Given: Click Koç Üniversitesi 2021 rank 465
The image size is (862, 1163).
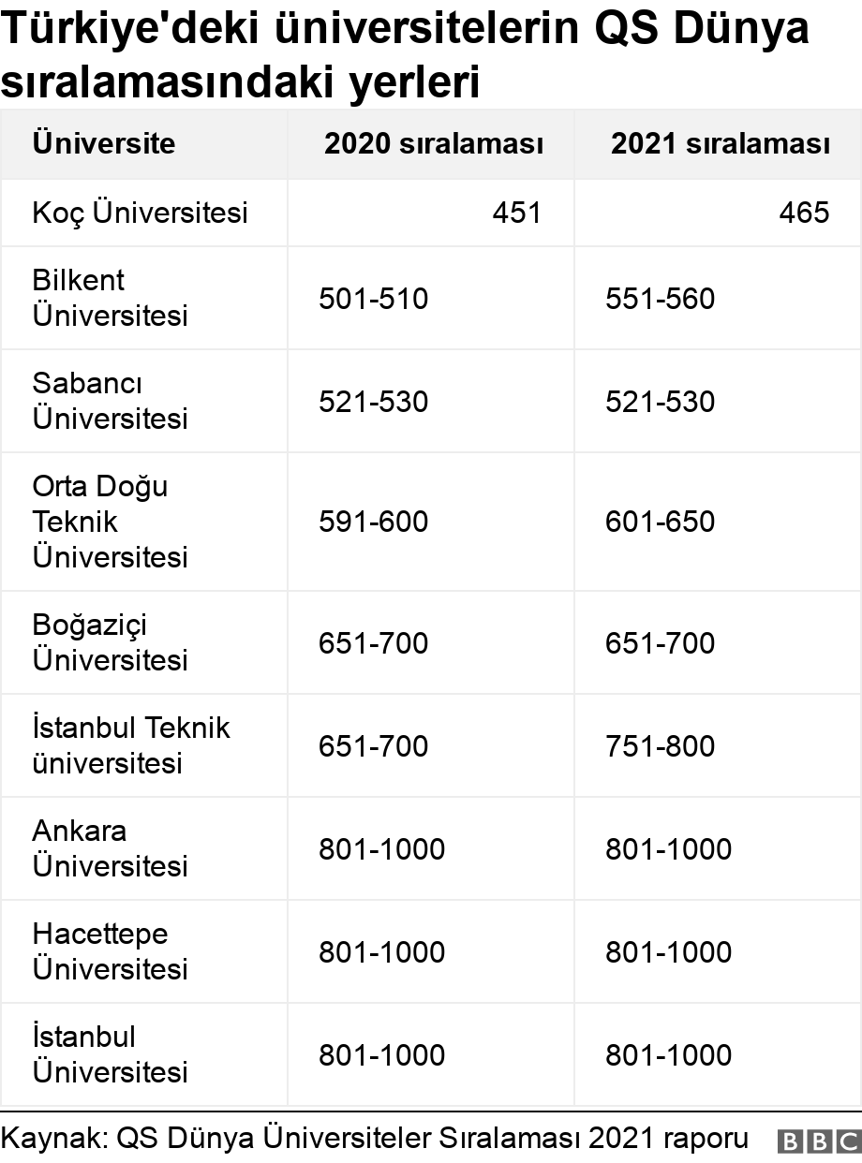Looking at the screenshot, I should pos(804,213).
